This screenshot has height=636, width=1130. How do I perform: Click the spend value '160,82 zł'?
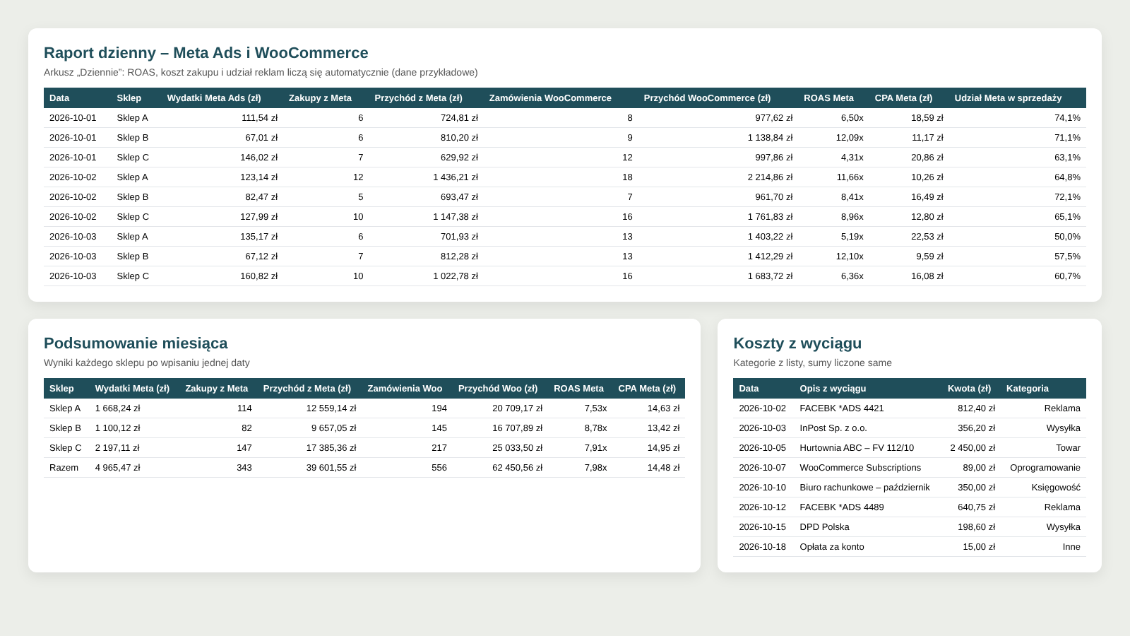coord(258,276)
